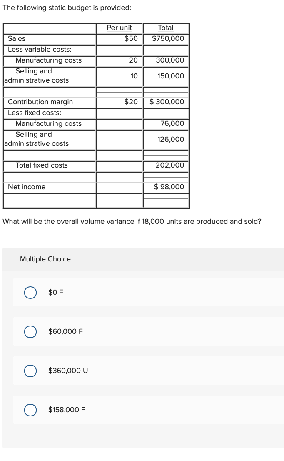
Task: Select the Total column header
Action: [x=166, y=28]
